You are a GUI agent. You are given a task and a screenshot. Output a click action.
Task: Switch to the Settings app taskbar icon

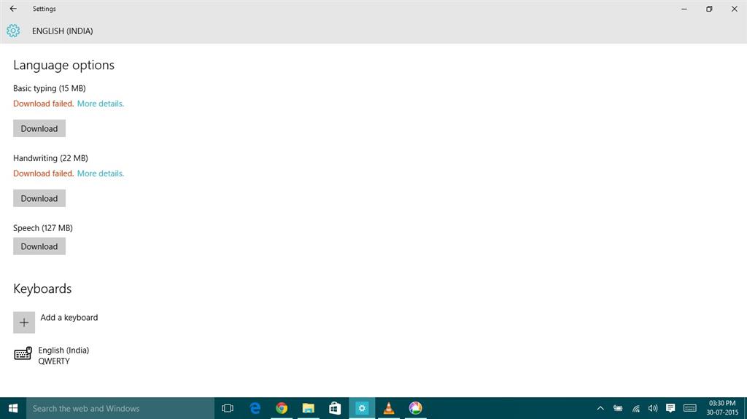(x=362, y=409)
